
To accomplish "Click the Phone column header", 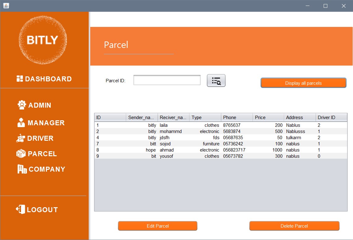I will click(x=237, y=118).
